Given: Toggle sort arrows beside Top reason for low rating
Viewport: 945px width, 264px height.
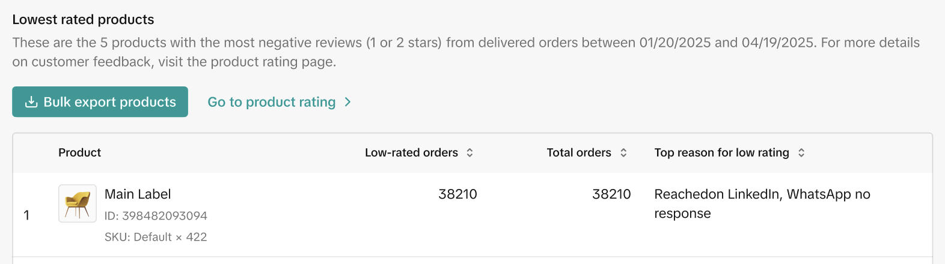Looking at the screenshot, I should [x=801, y=152].
